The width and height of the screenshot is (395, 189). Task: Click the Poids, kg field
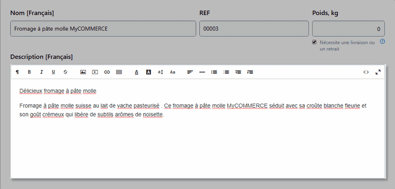(348, 28)
